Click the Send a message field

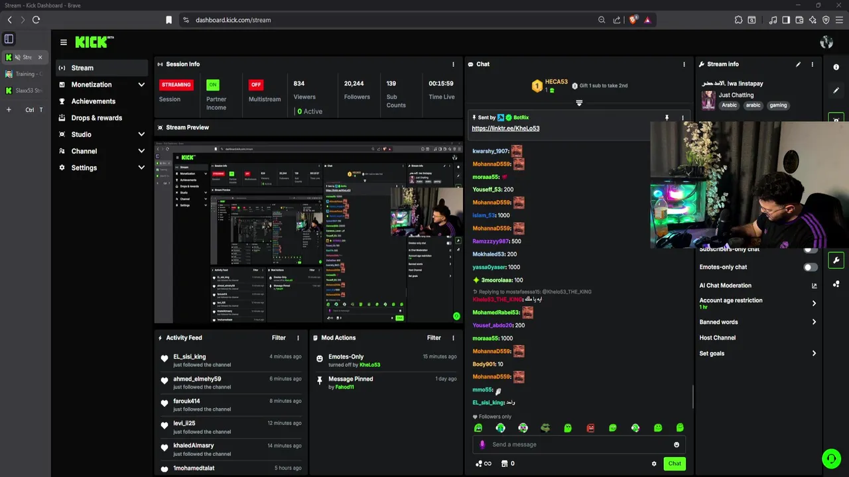(x=579, y=445)
